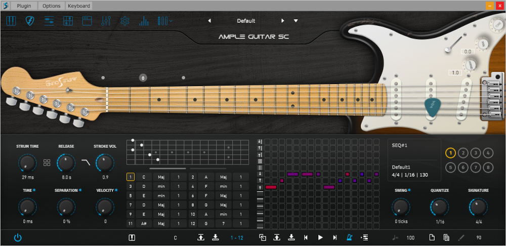Open the Options menu
This screenshot has width=506, height=246.
pos(51,6)
